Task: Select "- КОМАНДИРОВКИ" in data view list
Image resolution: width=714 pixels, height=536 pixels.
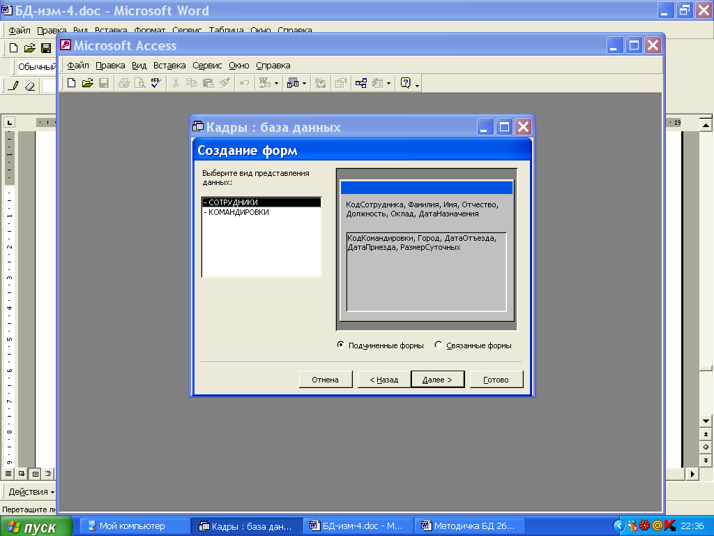Action: pos(261,212)
